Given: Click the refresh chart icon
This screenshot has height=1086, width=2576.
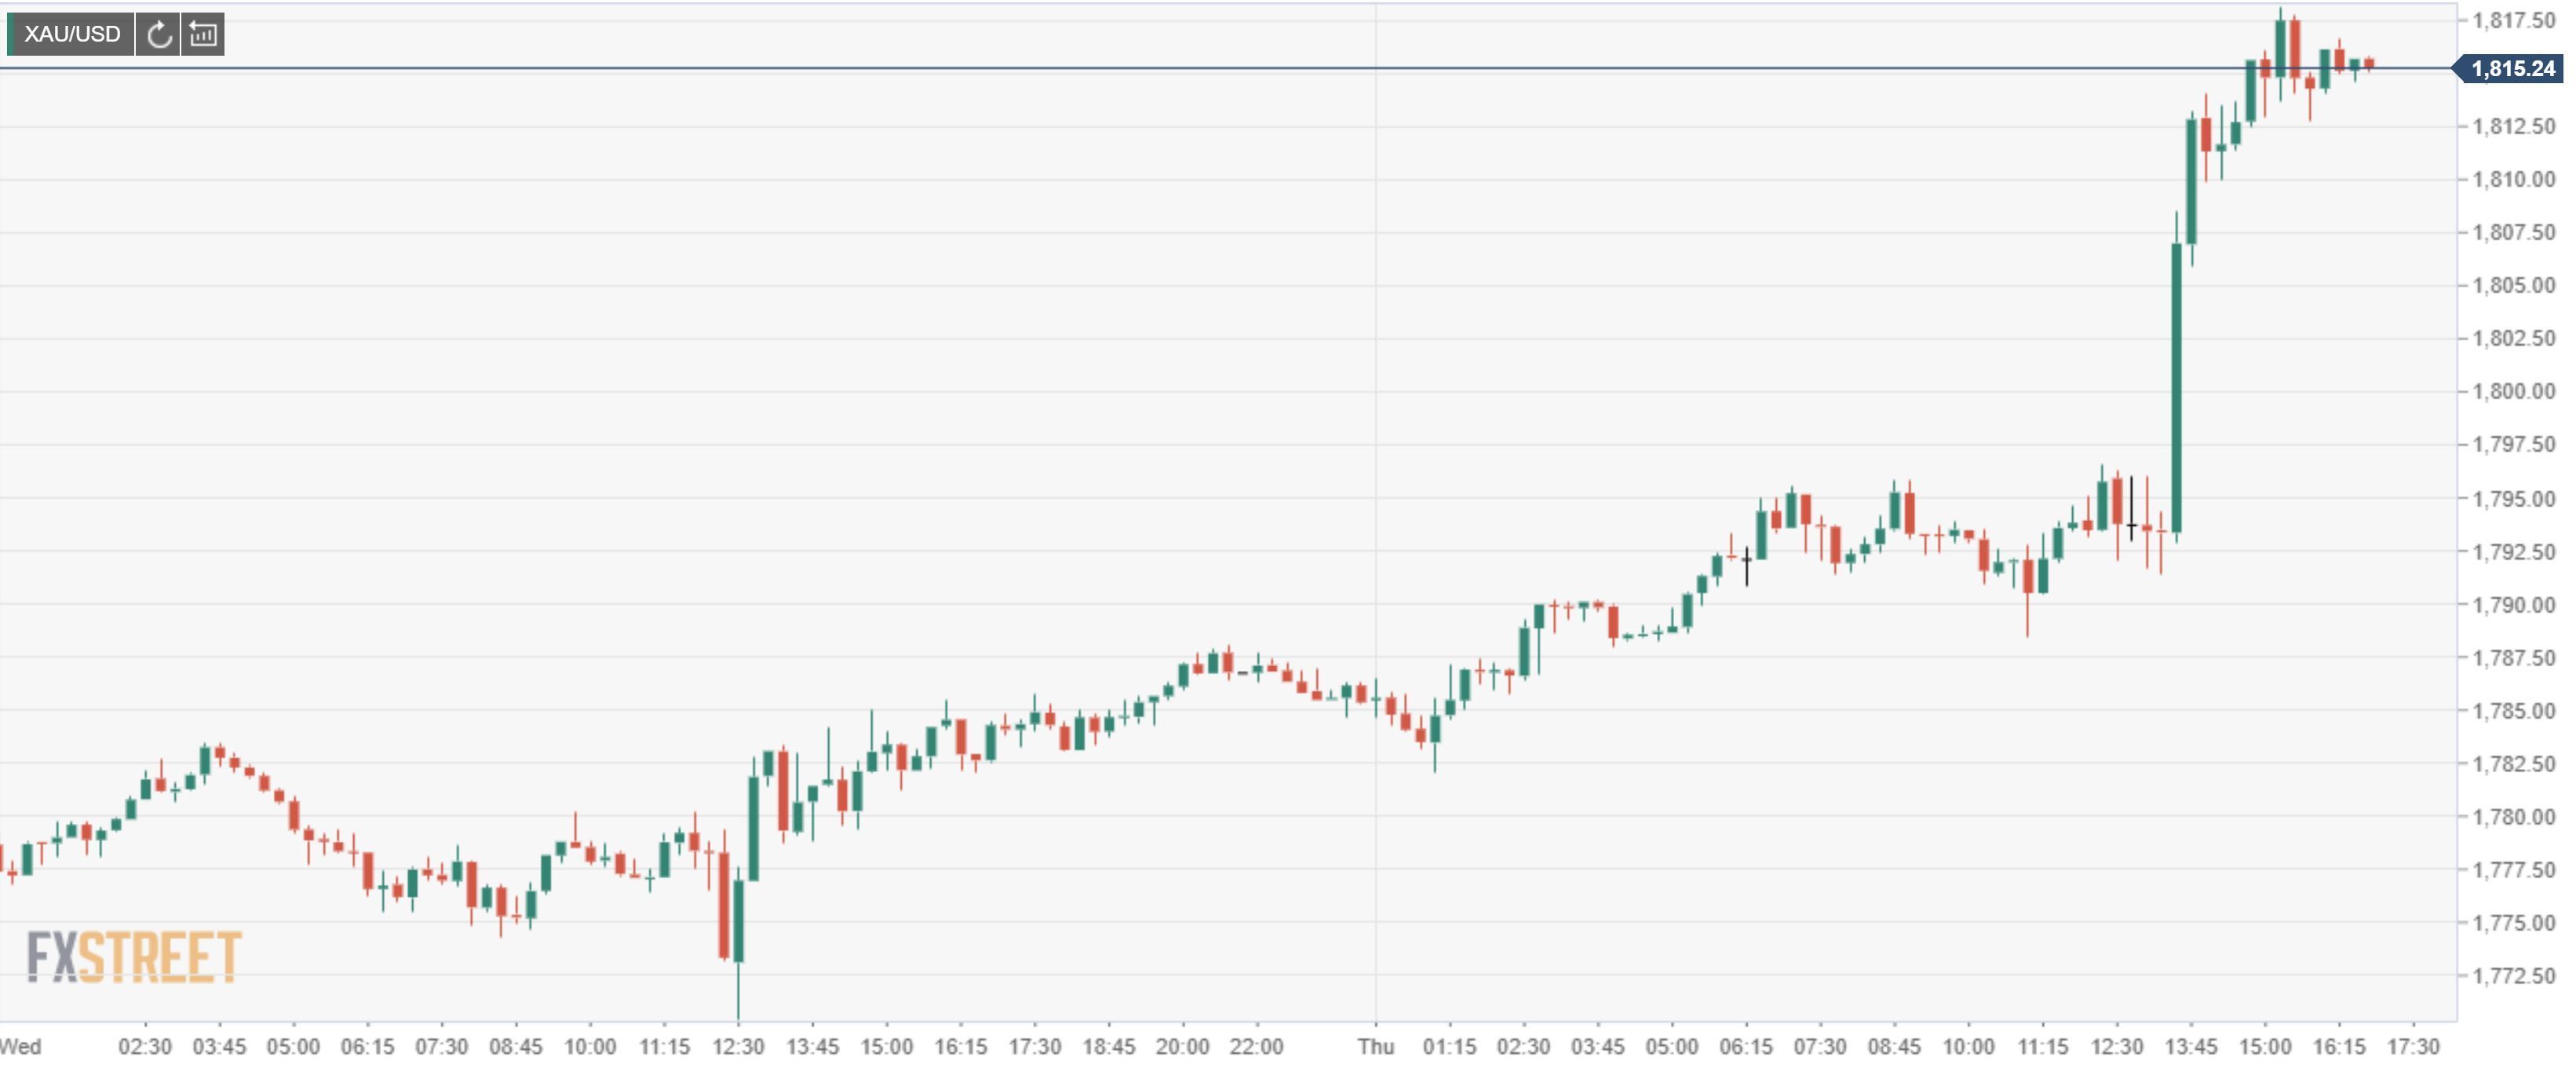Looking at the screenshot, I should pos(158,35).
